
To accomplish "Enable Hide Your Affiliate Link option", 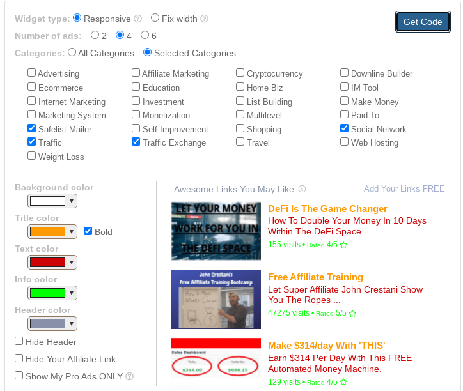I will click(19, 358).
